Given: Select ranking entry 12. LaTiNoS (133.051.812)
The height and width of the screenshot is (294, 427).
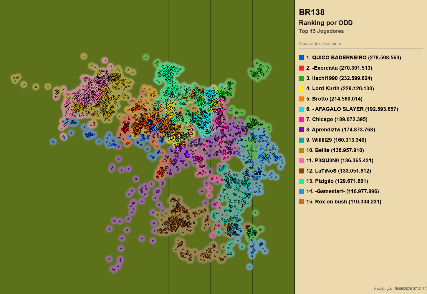Looking at the screenshot, I should tap(339, 171).
